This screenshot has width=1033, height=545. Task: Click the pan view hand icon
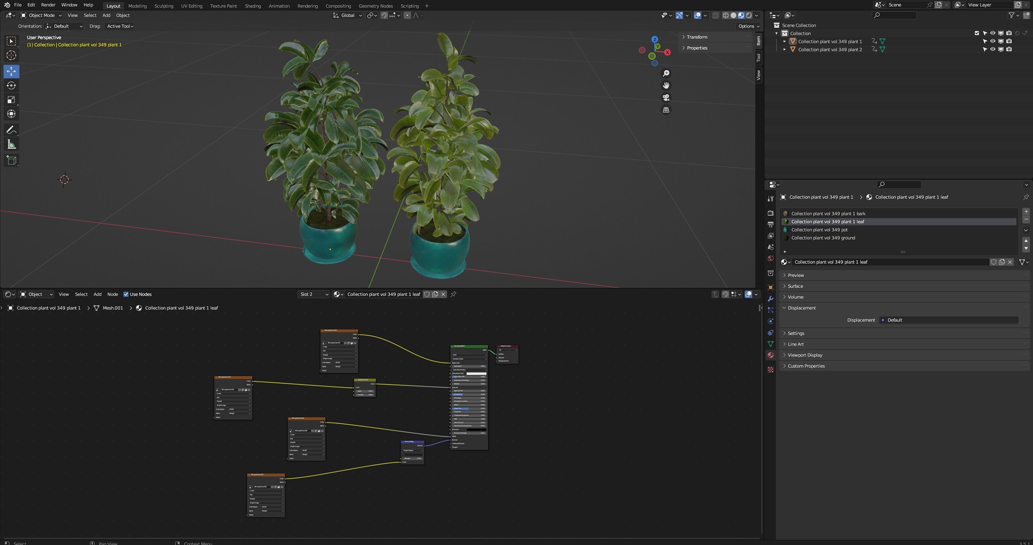[666, 85]
